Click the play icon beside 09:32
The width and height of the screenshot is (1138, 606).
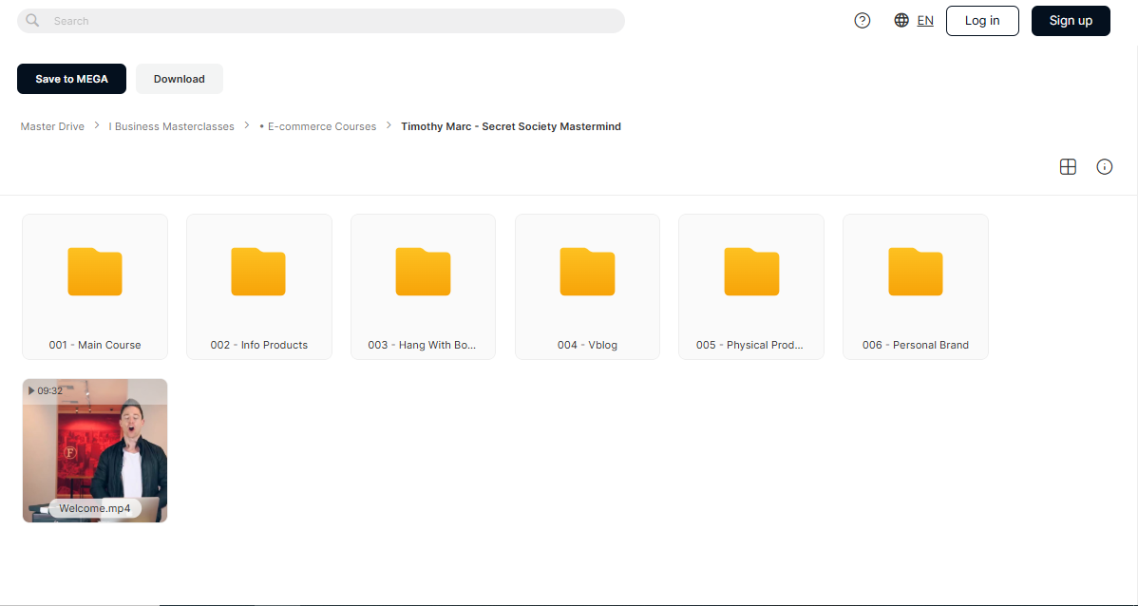pos(31,390)
